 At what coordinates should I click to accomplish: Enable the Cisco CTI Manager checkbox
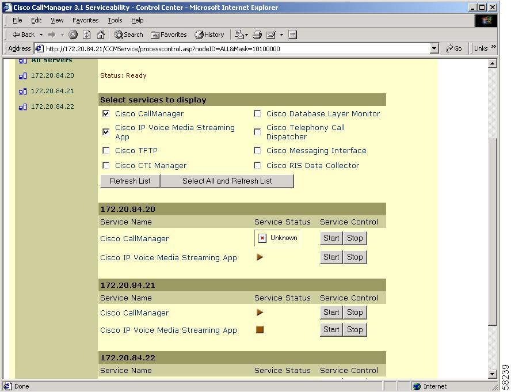pos(106,165)
